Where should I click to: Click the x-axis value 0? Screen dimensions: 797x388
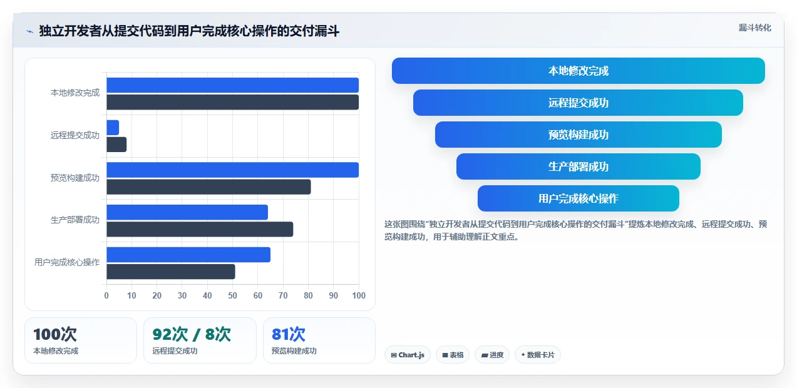[x=106, y=295]
